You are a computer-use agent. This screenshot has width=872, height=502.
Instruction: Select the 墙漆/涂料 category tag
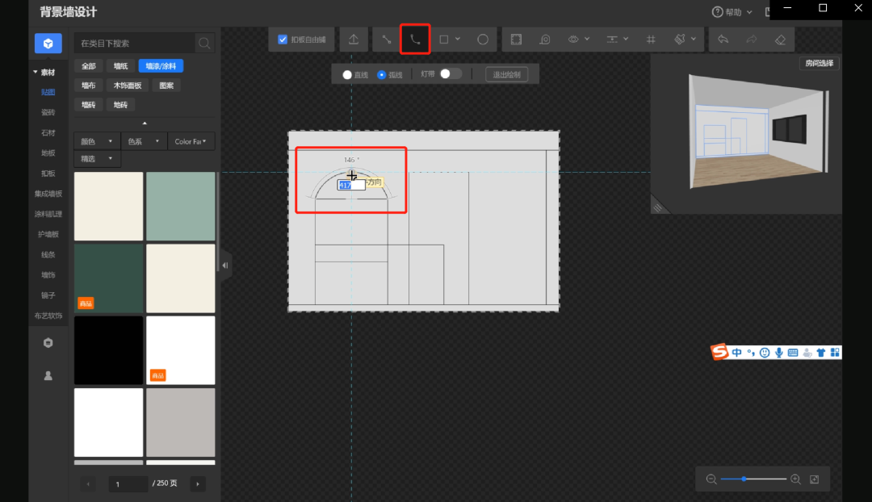pyautogui.click(x=161, y=66)
